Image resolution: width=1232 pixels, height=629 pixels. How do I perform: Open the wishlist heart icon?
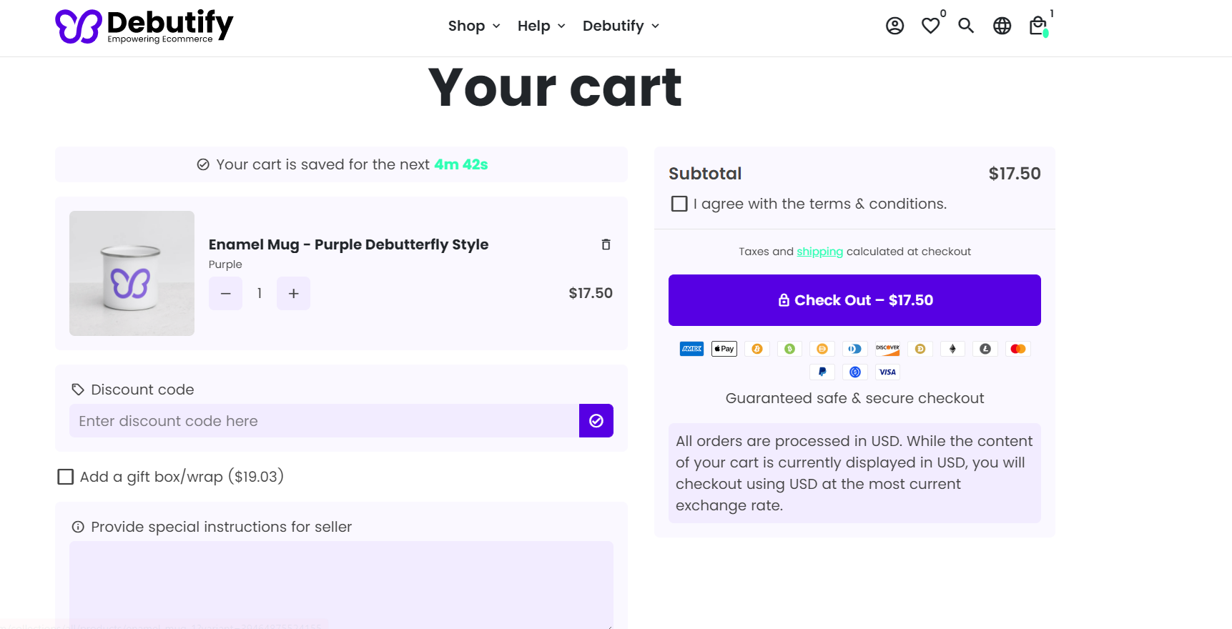[x=930, y=26]
